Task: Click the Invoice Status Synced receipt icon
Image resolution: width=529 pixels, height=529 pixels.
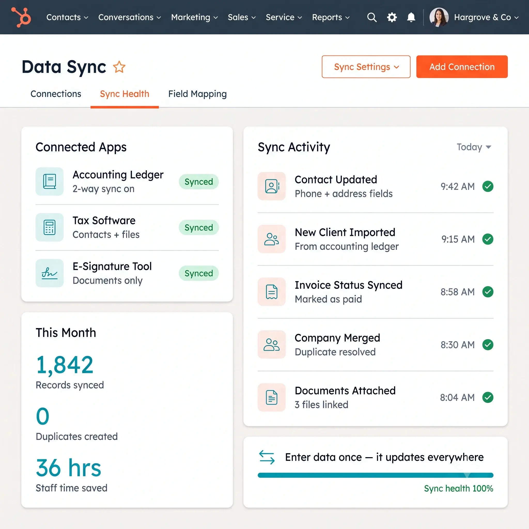Action: 272,292
